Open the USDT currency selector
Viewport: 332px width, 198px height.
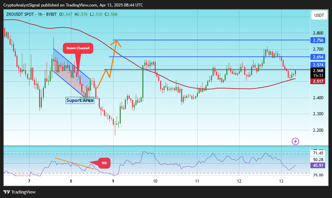coord(319,15)
